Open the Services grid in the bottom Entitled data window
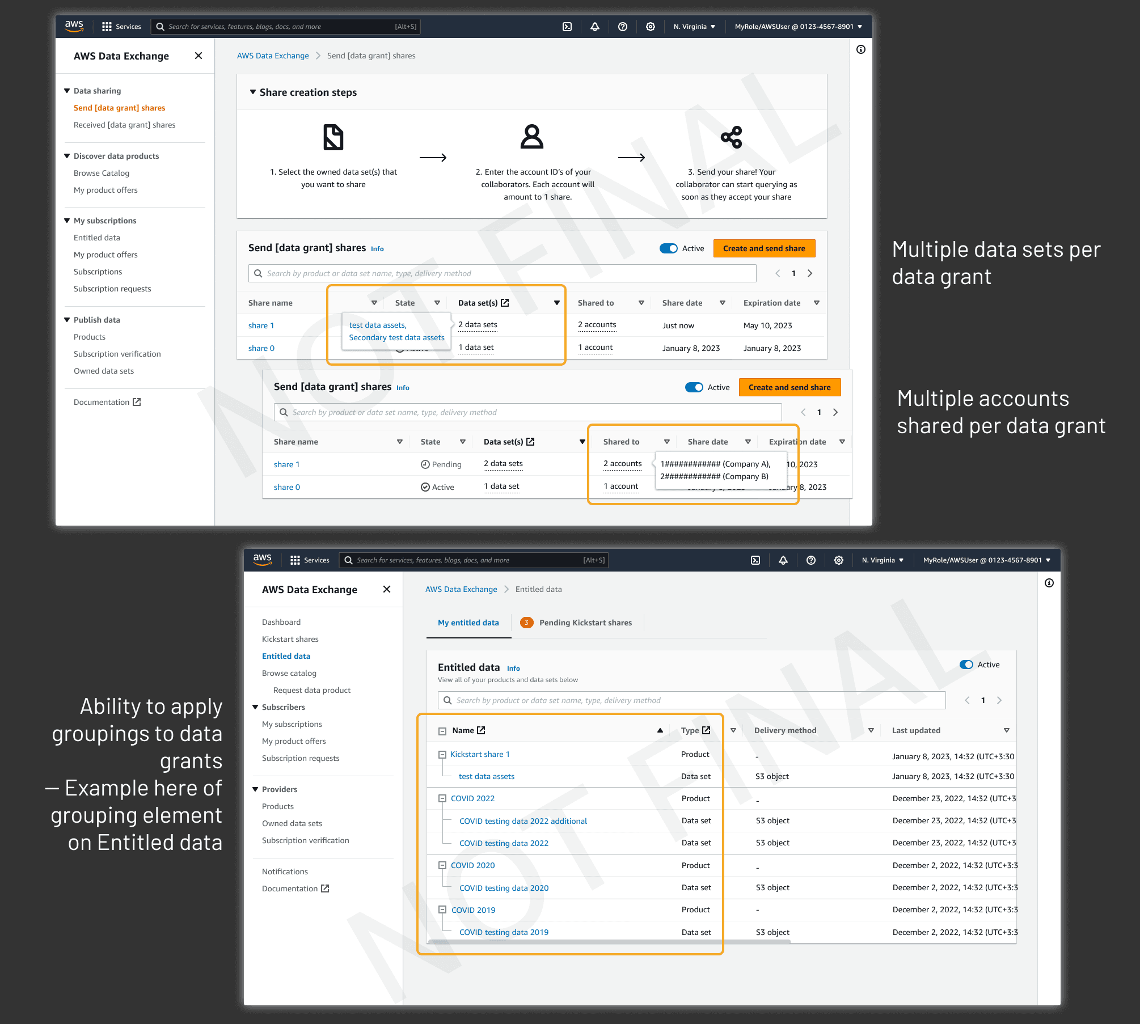 pyautogui.click(x=295, y=560)
